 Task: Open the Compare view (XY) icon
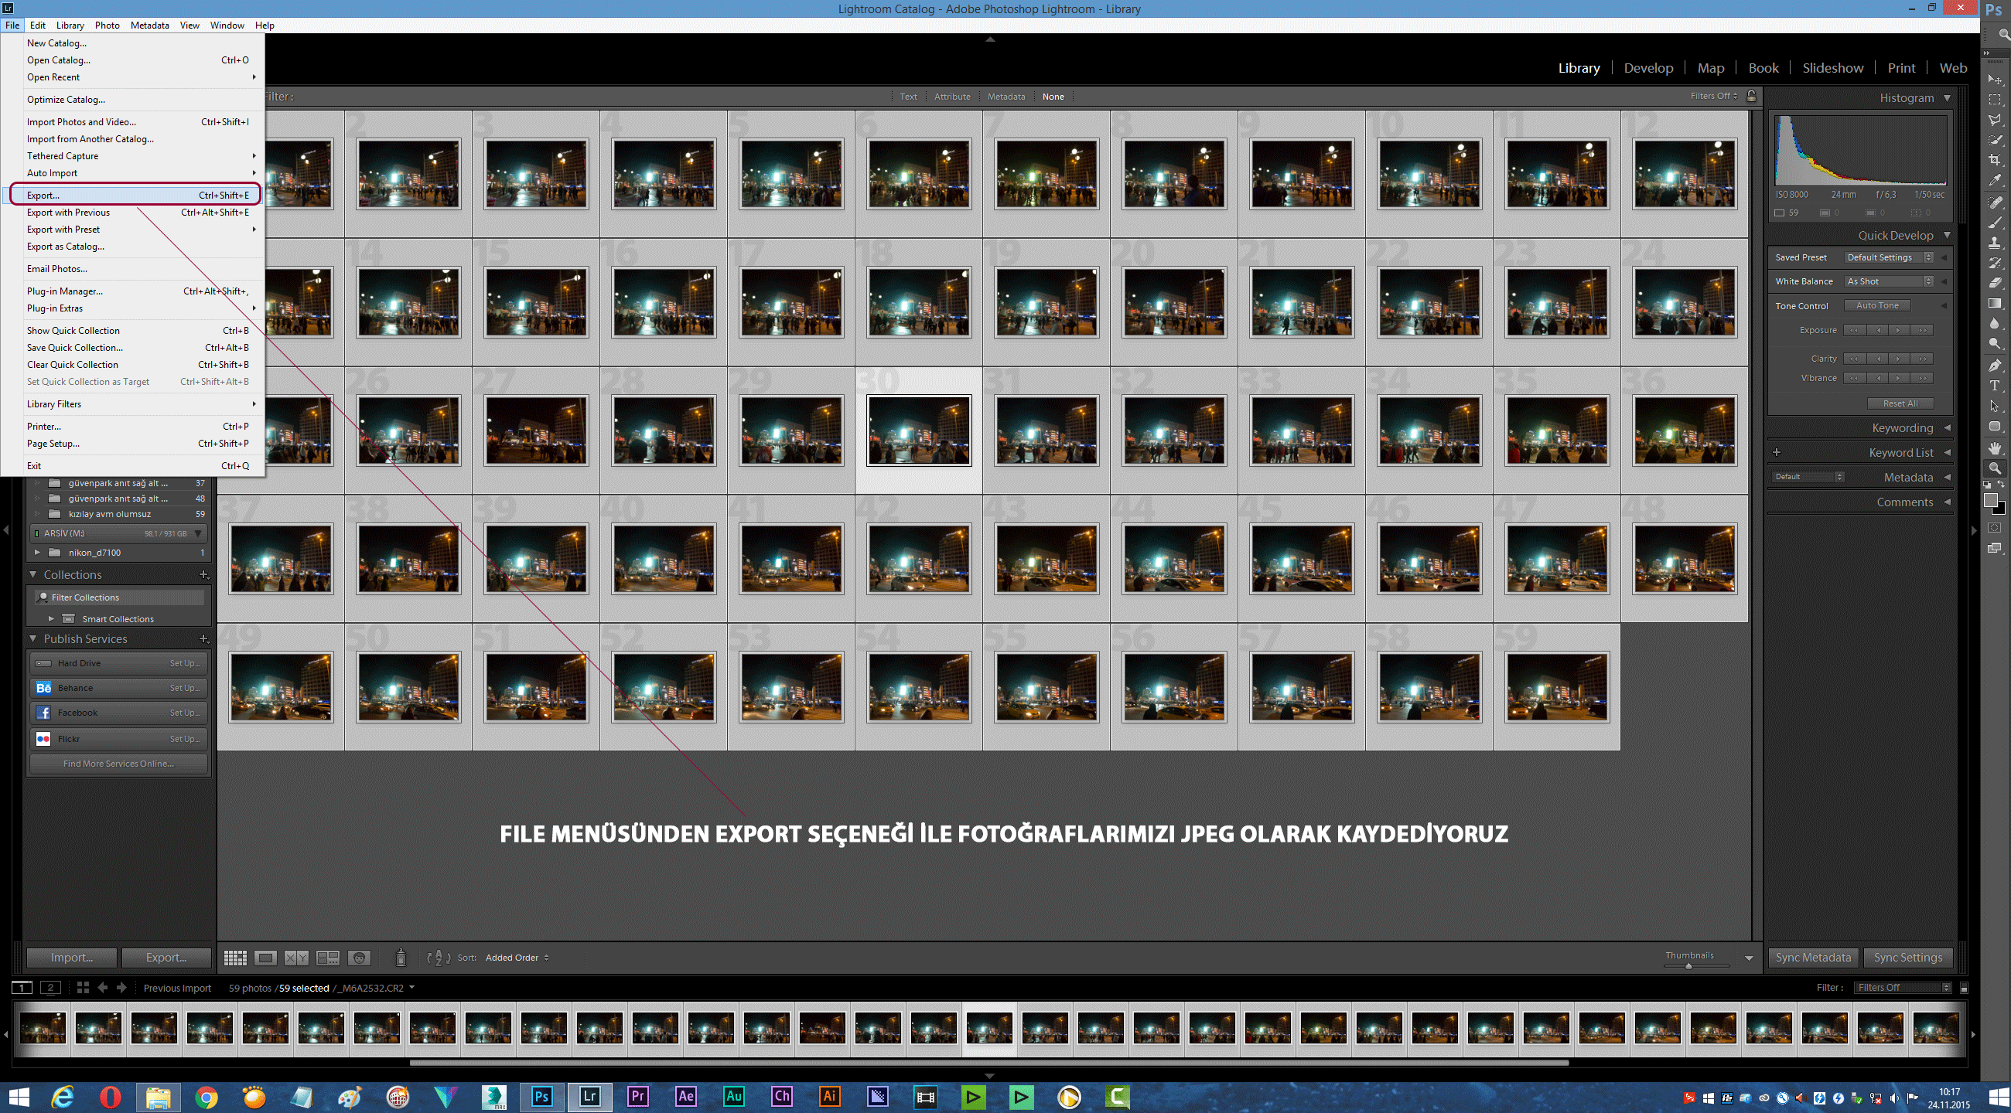[x=298, y=958]
